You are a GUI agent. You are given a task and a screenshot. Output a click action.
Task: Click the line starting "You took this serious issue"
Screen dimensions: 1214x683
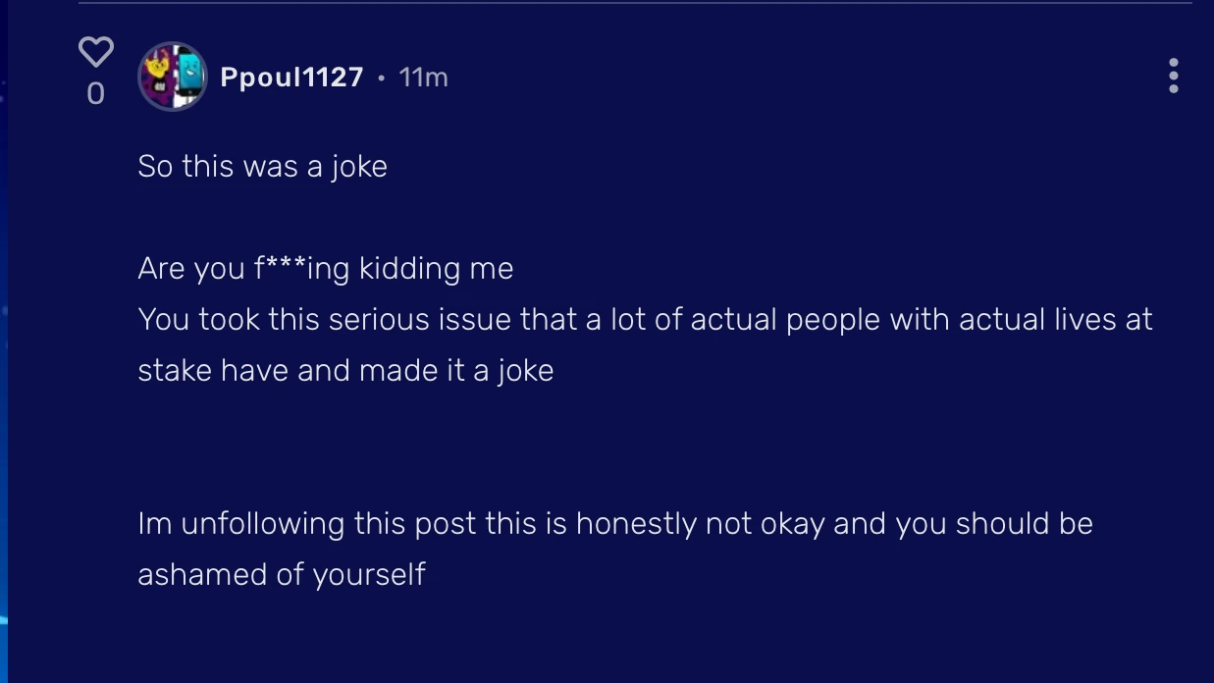click(645, 319)
